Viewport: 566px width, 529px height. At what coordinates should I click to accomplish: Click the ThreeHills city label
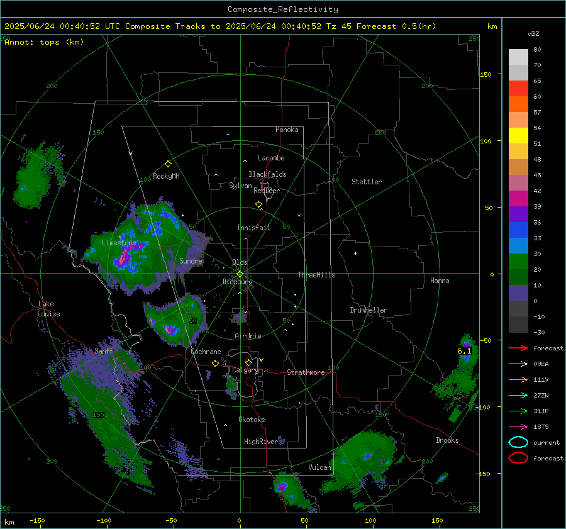[x=316, y=275]
